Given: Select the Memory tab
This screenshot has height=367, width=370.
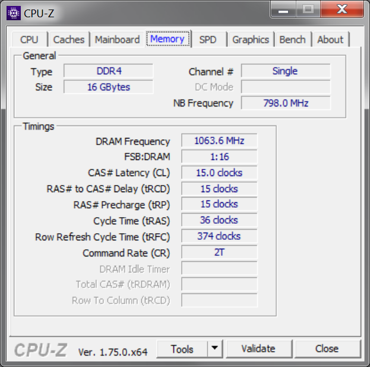Looking at the screenshot, I should click(x=167, y=39).
